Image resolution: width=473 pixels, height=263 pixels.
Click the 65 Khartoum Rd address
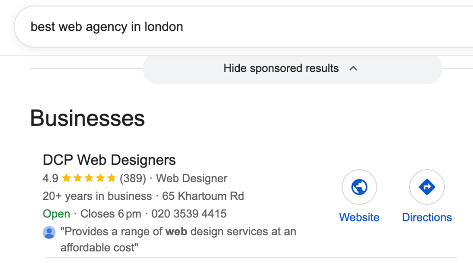pos(203,196)
